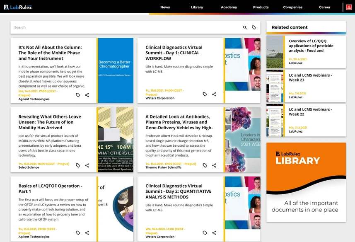This screenshot has height=242, width=355.
Task: Click Agilent Technologies under It's Not All About Column
Action: click(x=34, y=99)
